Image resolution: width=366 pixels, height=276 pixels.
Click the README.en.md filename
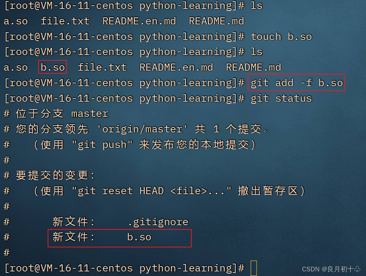[x=139, y=21]
